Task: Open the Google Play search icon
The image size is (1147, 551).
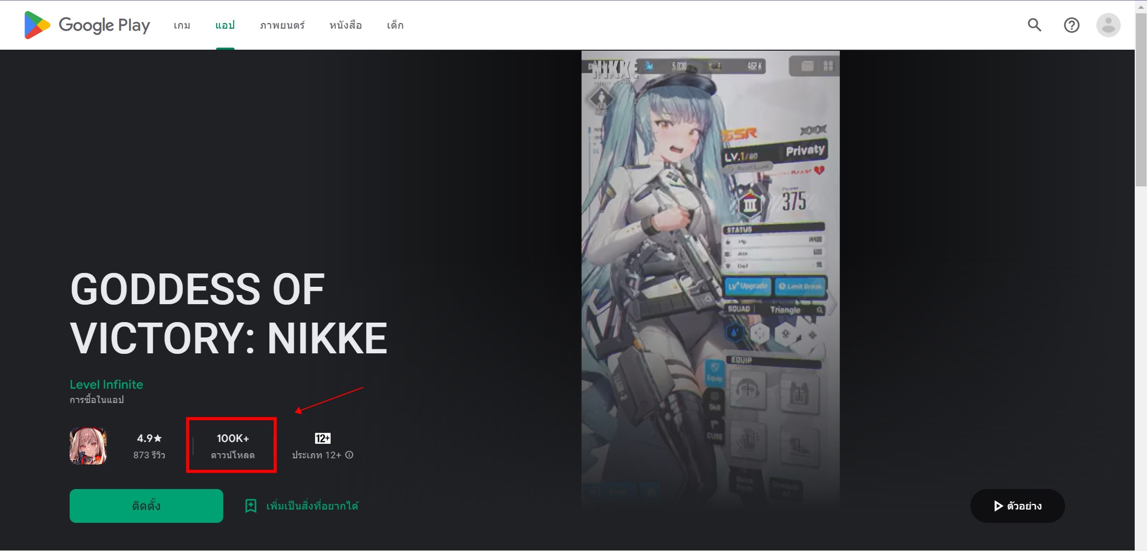Action: [x=1034, y=25]
